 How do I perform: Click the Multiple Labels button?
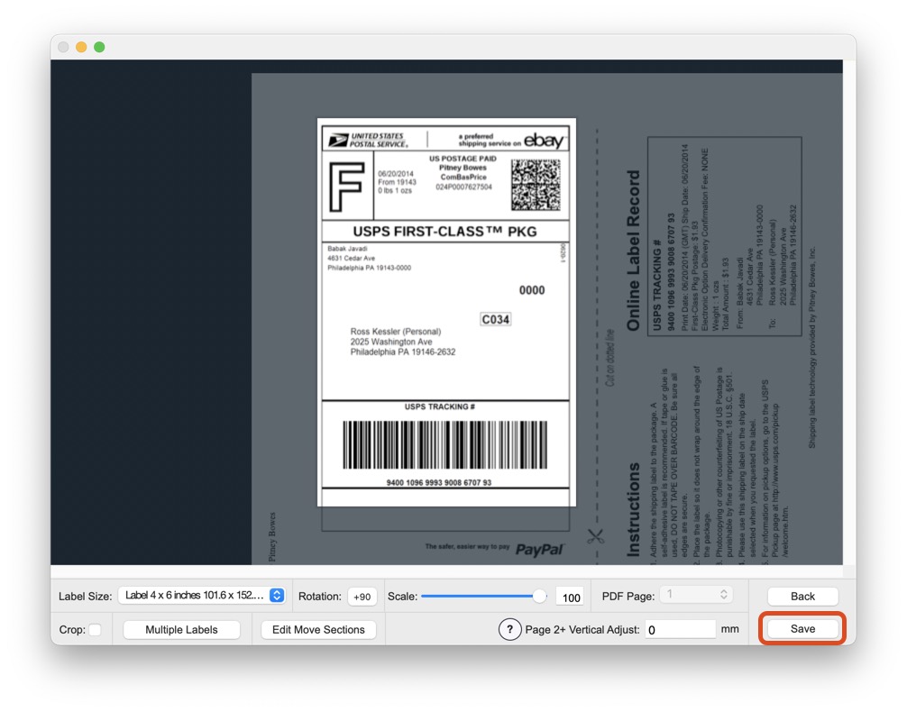click(x=181, y=630)
